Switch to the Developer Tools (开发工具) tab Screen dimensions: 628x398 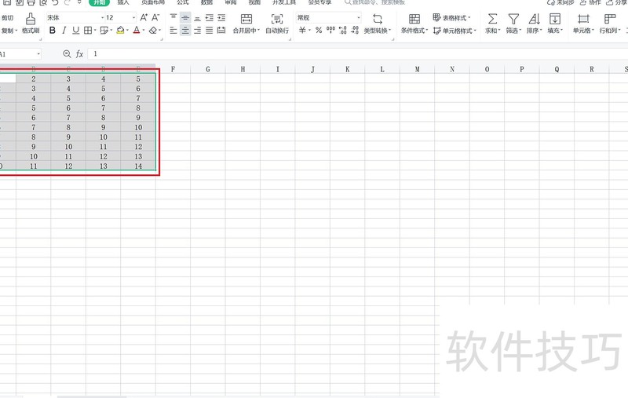click(x=284, y=2)
